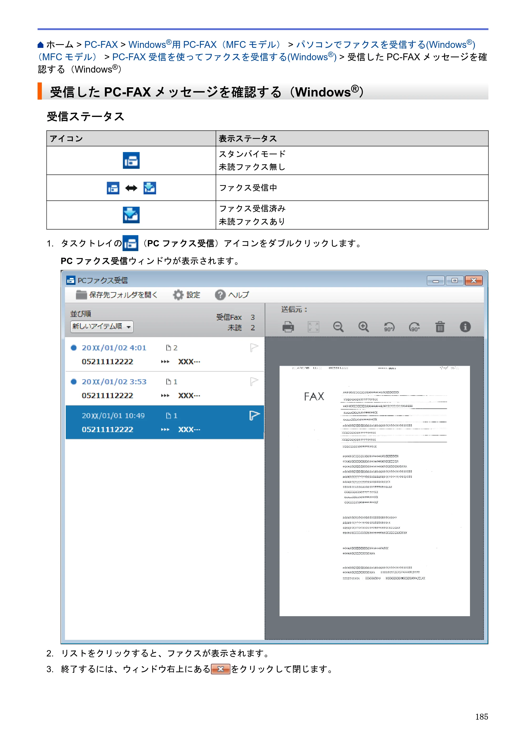Screen dimensions: 526x744
Task: Zoom out the fax preview
Action: coord(338,327)
